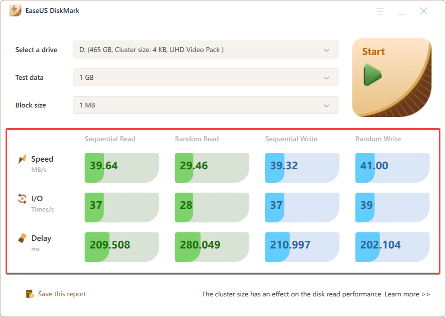
Task: Click the Sequential Read speed bar 39.64
Action: 122,168
